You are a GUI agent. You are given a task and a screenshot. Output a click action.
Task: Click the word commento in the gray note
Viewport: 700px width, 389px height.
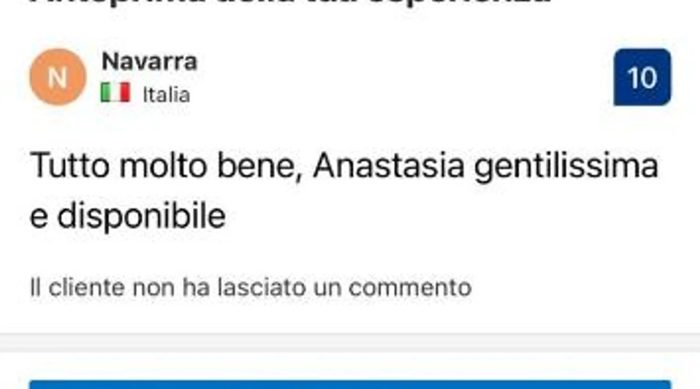point(410,288)
